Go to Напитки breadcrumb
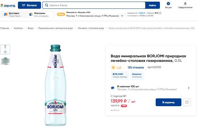Screen dimensions: 198x128 tap(18, 28)
